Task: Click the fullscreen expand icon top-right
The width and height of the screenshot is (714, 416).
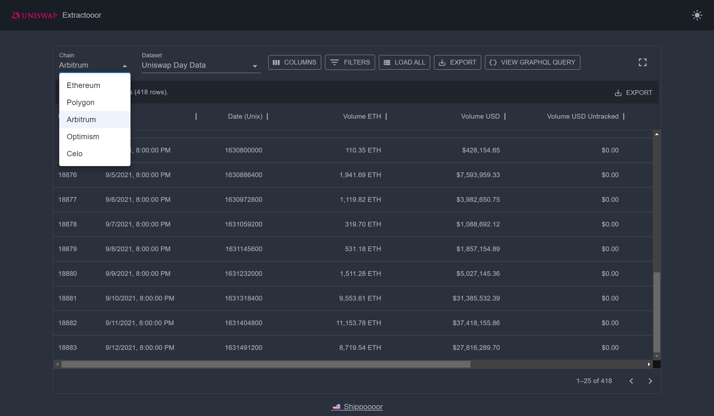Action: coord(643,62)
